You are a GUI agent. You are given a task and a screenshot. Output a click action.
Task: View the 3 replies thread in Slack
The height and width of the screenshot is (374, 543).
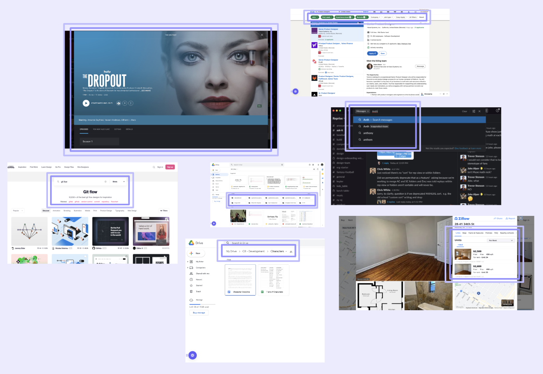click(391, 202)
